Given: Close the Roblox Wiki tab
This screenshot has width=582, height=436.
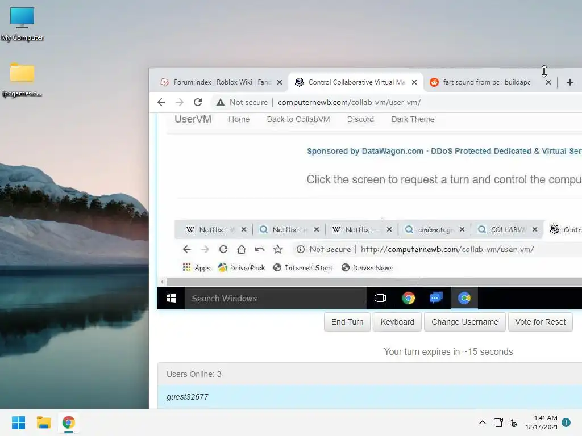Looking at the screenshot, I should coord(280,82).
